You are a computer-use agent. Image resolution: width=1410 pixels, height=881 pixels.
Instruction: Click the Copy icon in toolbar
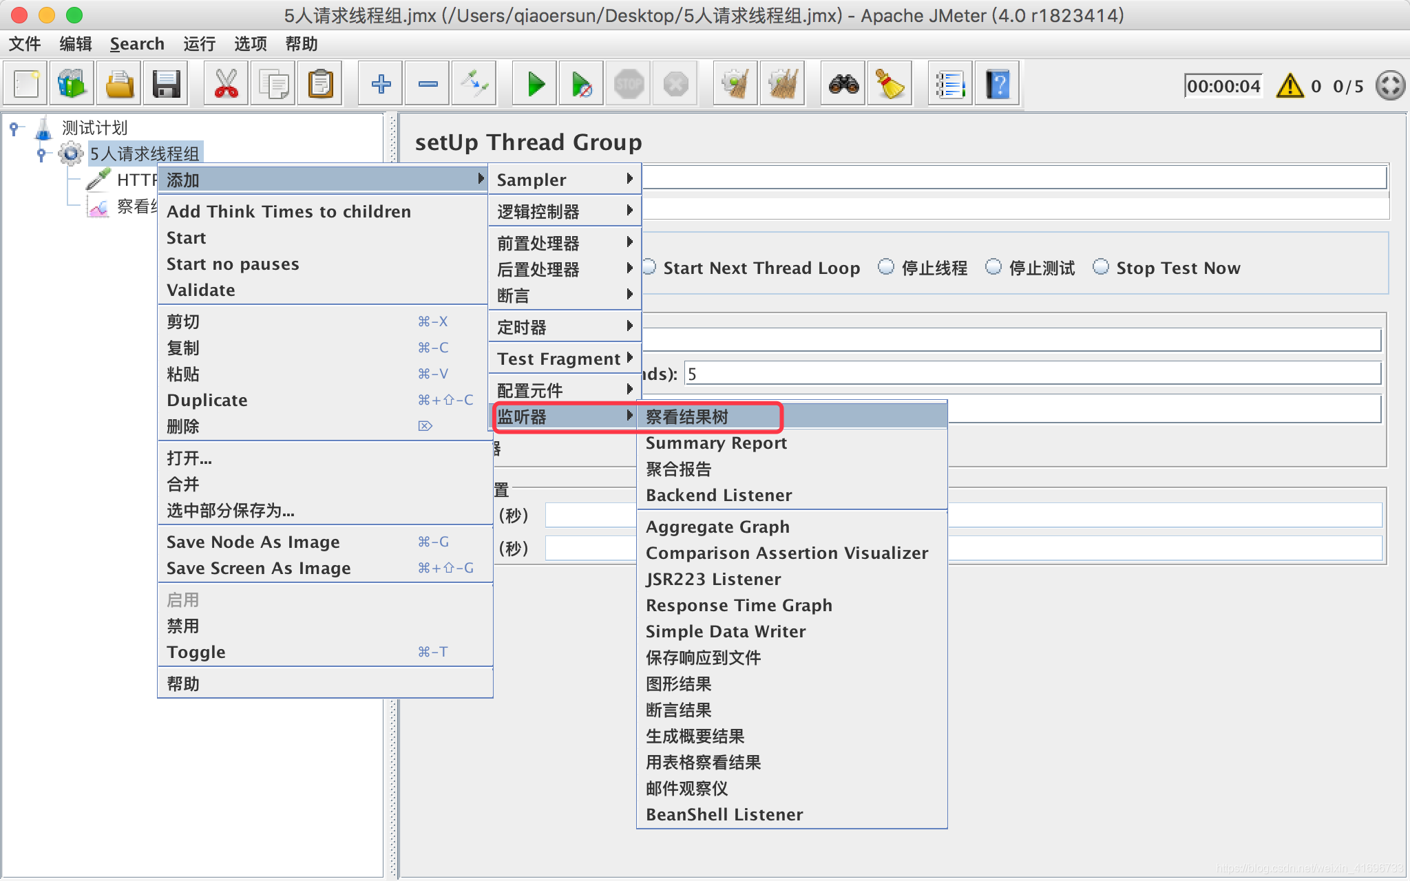click(273, 85)
